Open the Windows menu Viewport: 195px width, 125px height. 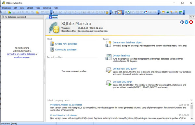click(x=47, y=8)
